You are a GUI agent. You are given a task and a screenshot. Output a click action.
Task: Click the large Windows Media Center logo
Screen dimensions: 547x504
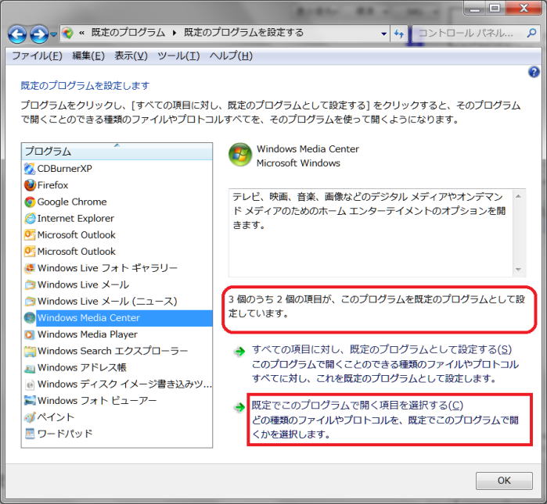tap(240, 155)
